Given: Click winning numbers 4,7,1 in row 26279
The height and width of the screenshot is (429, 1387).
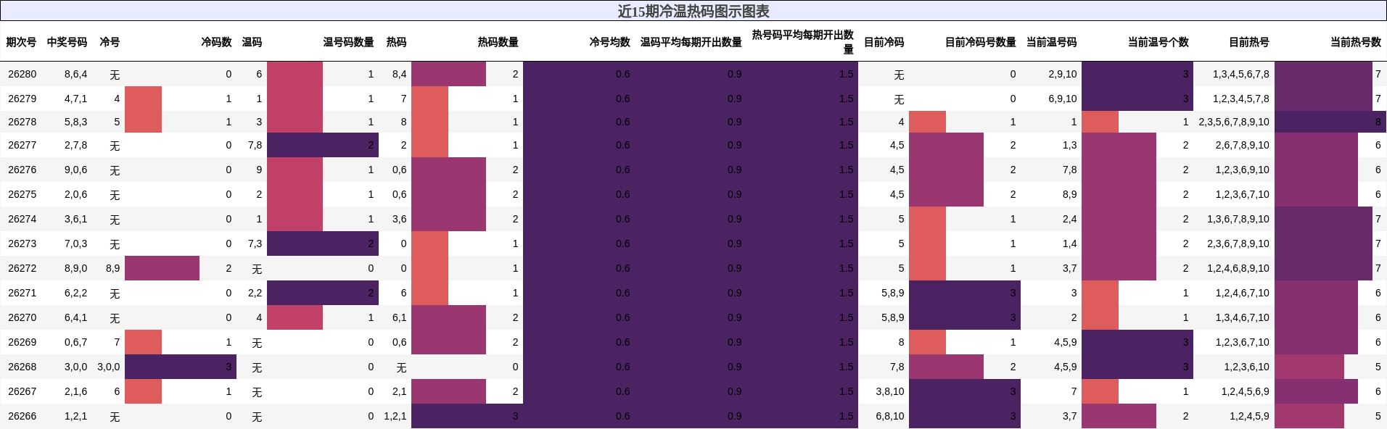Looking at the screenshot, I should (x=75, y=99).
